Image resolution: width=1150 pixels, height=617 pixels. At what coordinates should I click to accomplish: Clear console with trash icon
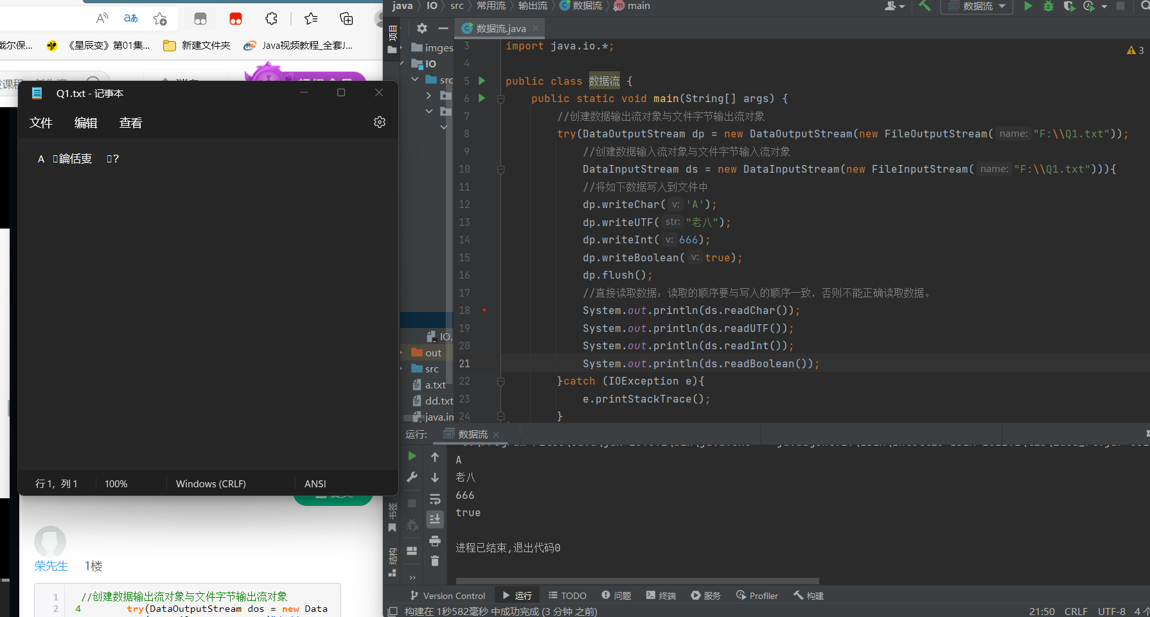[x=435, y=561]
